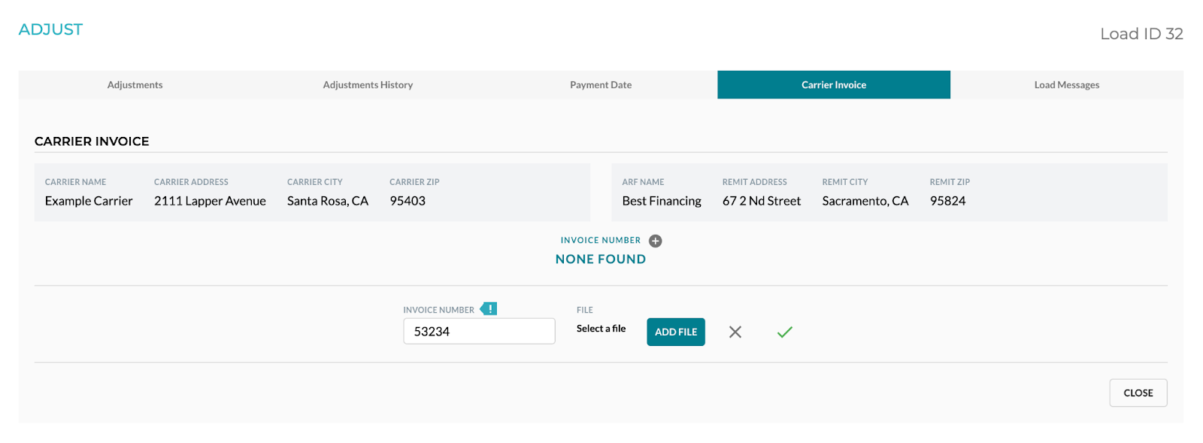Viewport: 1203px width, 443px height.
Task: Click the Best Financing ARF name
Action: [x=662, y=201]
